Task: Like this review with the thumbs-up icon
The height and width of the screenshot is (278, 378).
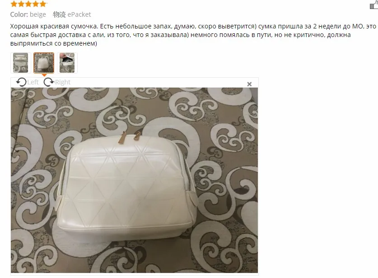Action: (x=374, y=5)
